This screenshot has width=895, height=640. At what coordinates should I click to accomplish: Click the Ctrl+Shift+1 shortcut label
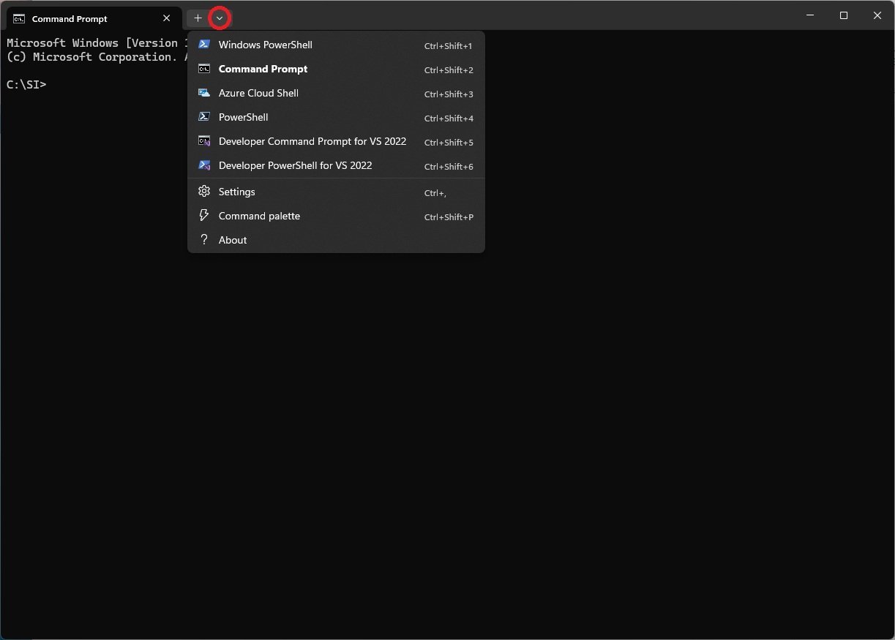tap(449, 46)
